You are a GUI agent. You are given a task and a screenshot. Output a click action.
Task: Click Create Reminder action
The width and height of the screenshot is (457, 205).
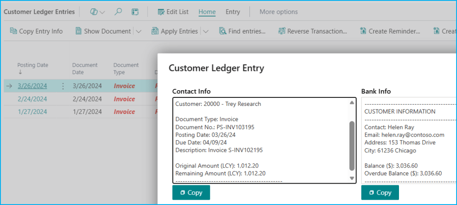tap(390, 31)
